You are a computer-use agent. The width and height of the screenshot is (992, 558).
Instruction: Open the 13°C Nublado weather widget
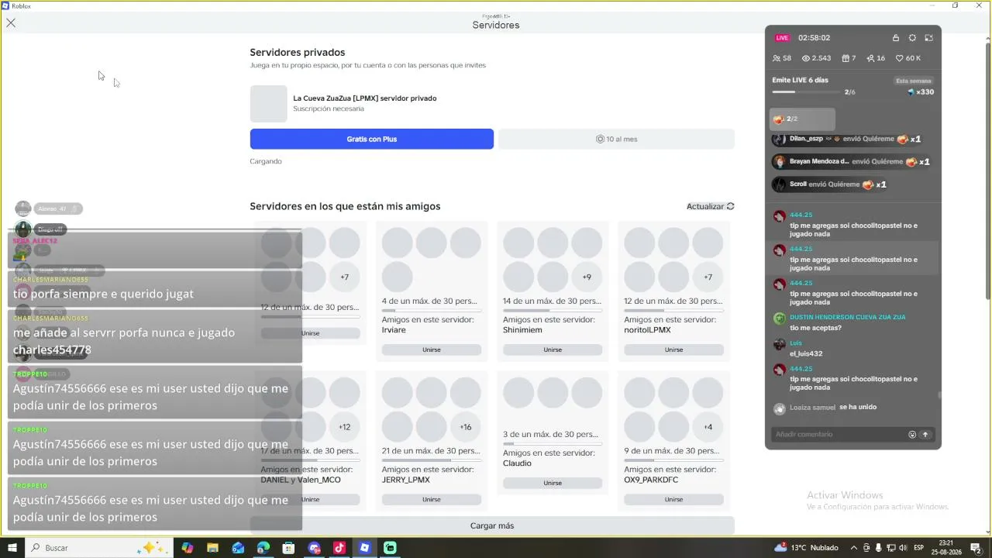tap(806, 548)
